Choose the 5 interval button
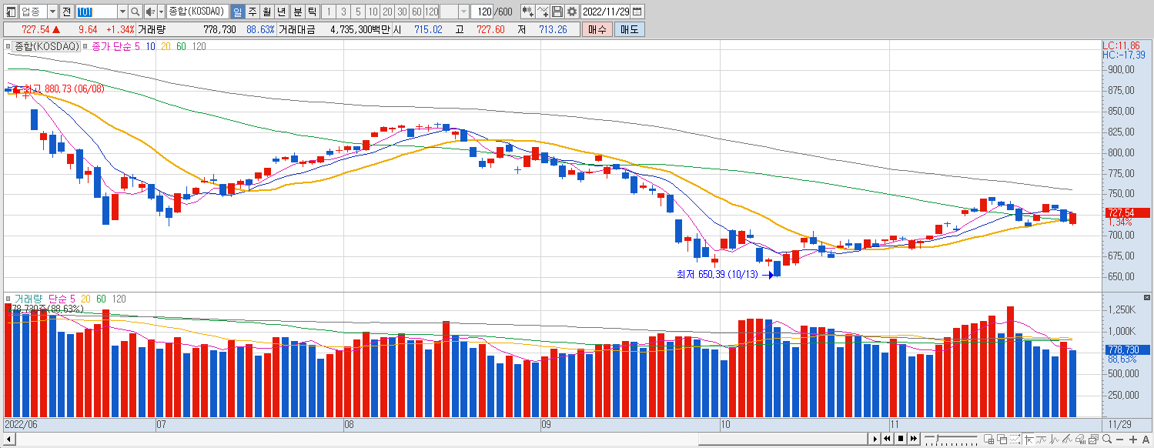This screenshot has width=1154, height=448. point(358,12)
